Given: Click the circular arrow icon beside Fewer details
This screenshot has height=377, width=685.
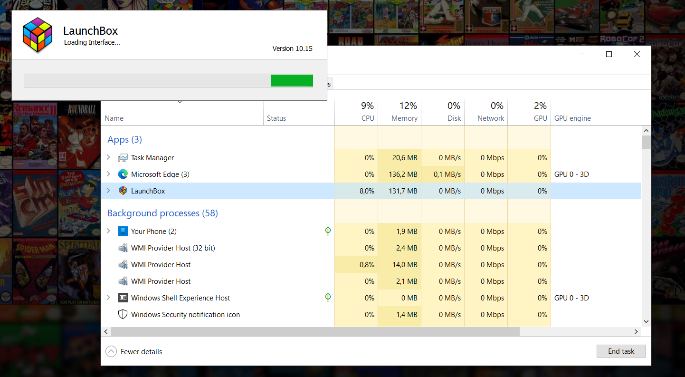Looking at the screenshot, I should pos(111,352).
